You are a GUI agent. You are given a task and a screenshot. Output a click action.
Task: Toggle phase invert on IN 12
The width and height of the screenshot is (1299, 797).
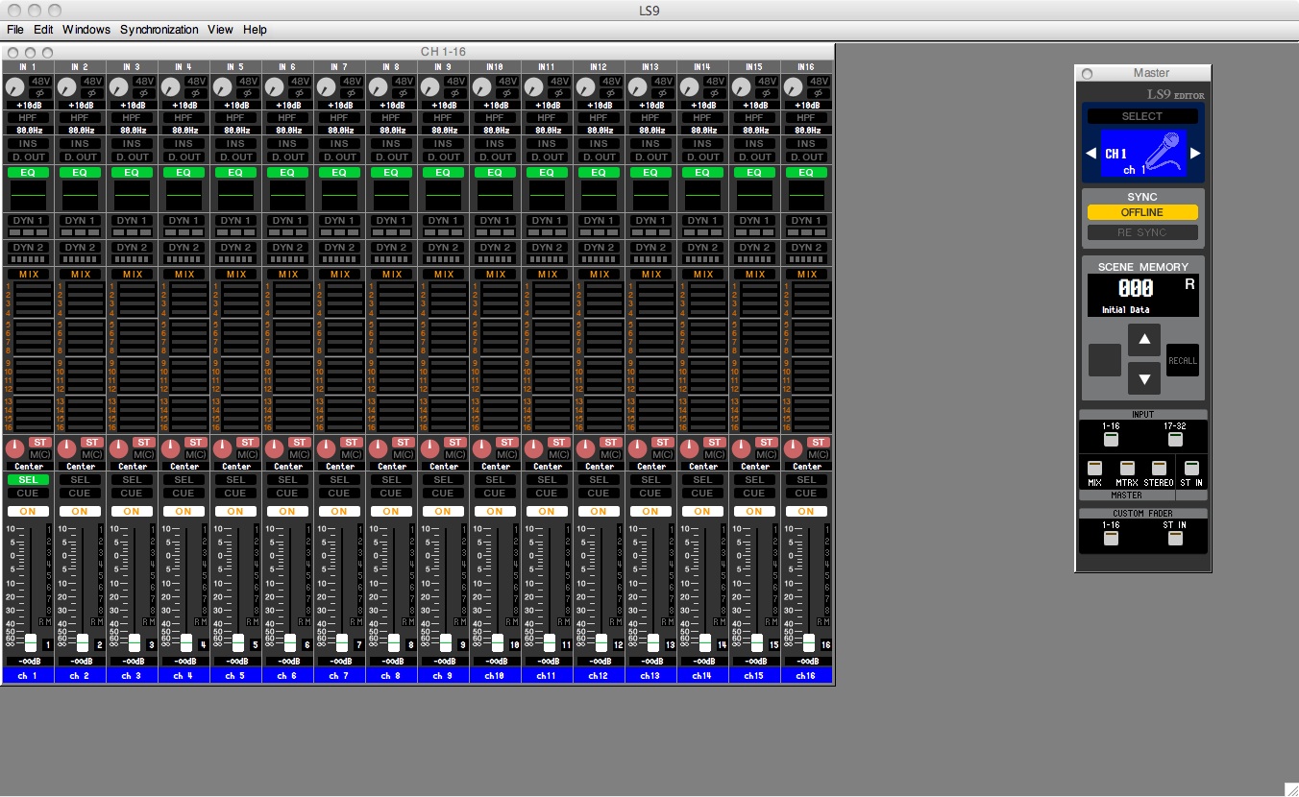tap(611, 93)
